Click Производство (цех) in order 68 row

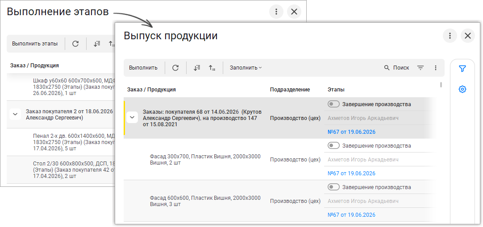coord(295,118)
